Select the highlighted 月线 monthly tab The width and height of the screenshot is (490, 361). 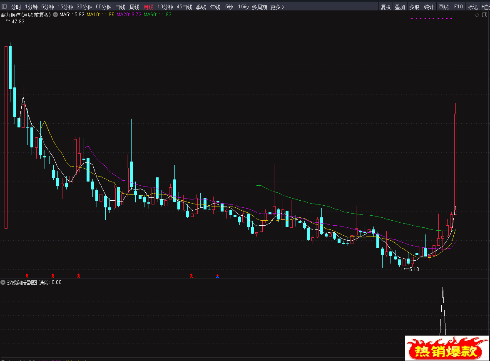(x=149, y=7)
